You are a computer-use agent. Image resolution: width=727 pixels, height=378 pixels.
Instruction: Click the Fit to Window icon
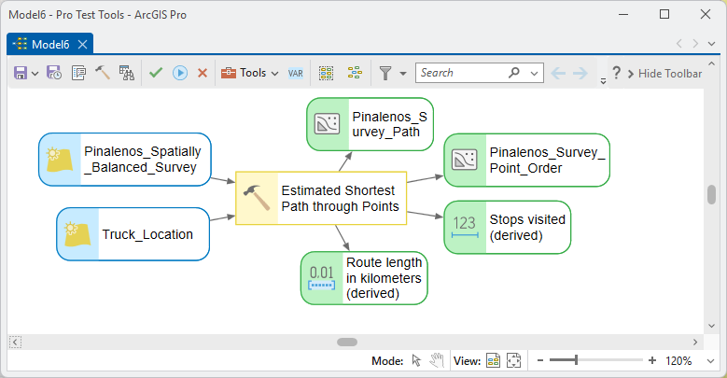[513, 360]
